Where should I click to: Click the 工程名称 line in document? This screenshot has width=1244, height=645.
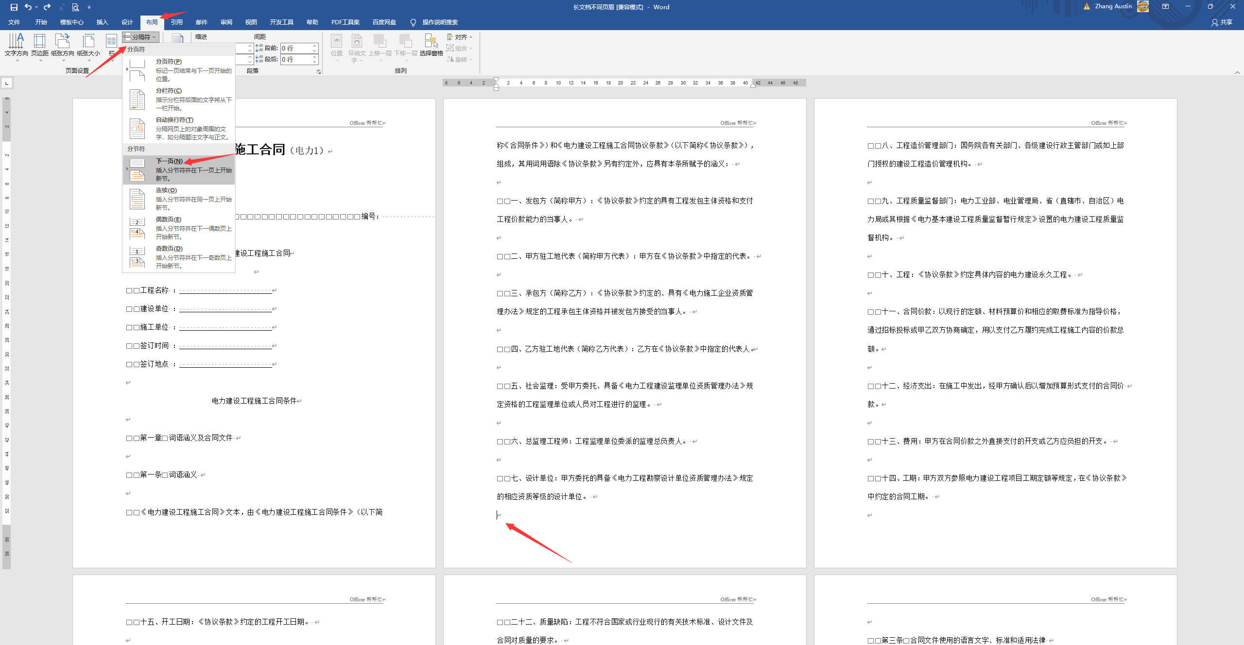201,290
